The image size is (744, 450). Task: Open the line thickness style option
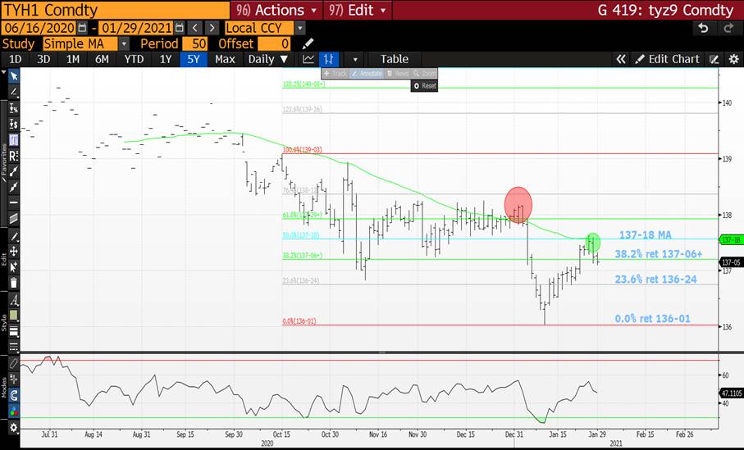pyautogui.click(x=14, y=331)
